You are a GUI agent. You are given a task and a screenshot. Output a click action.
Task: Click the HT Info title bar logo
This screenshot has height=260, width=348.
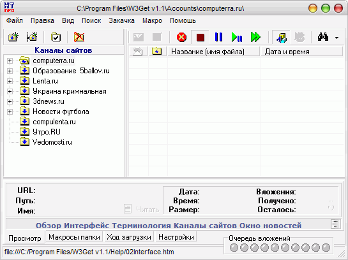[x=9, y=8]
